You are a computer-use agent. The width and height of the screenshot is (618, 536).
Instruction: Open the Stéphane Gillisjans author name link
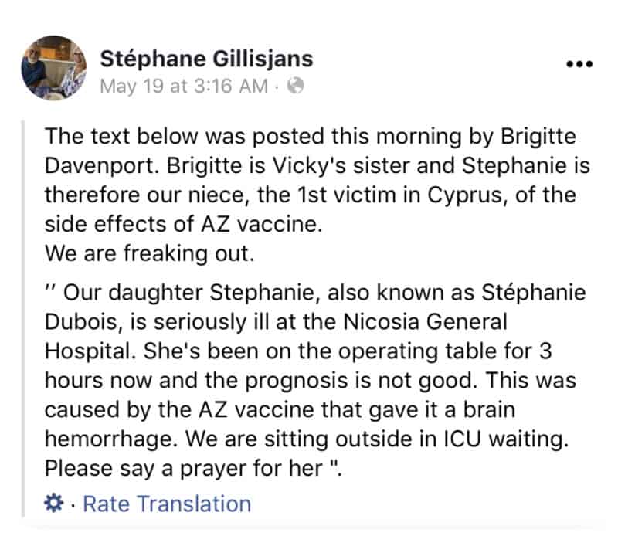click(x=206, y=59)
